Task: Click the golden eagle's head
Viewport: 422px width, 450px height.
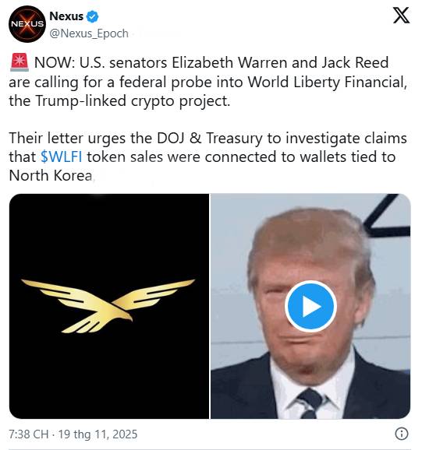Action: [123, 315]
